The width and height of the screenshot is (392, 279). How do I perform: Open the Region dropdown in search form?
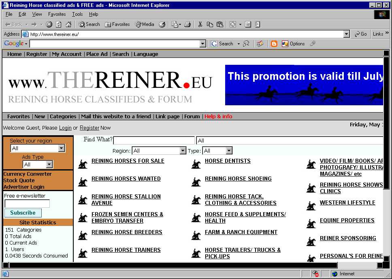[x=159, y=151]
